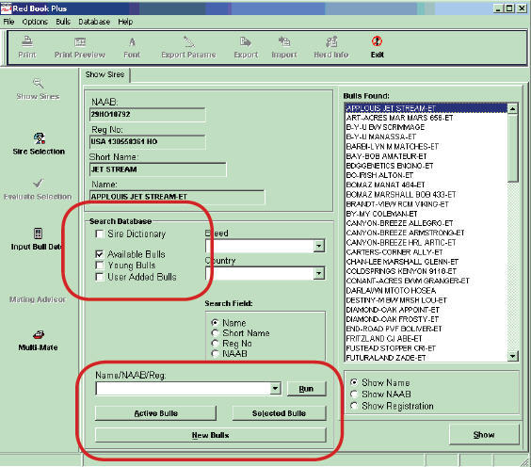
Task: Open Sire Selection in sidebar
Action: point(39,144)
